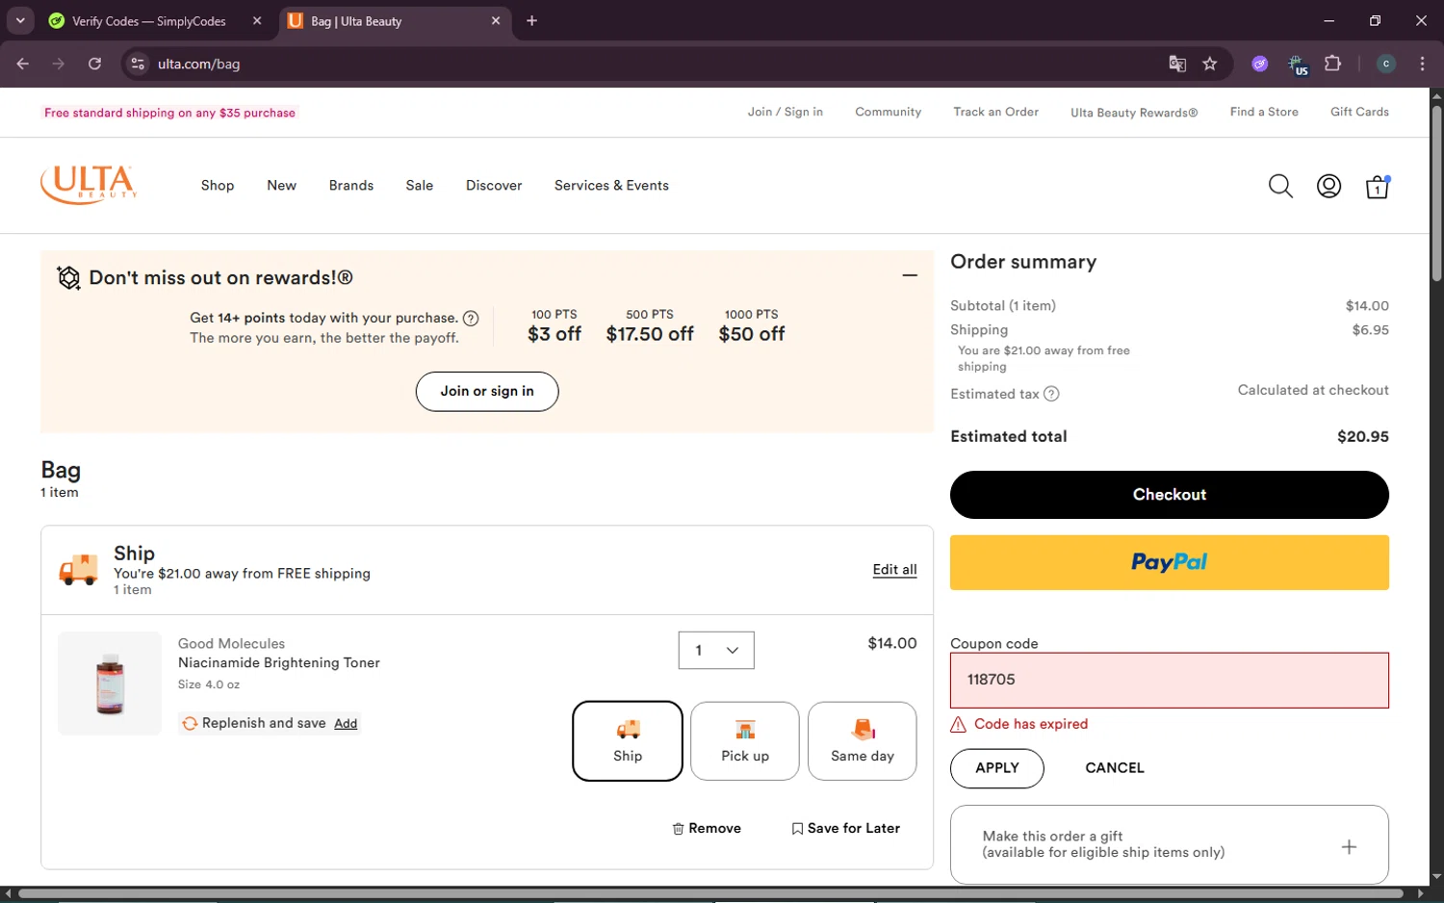Save the toner for later
This screenshot has width=1444, height=903.
click(846, 829)
